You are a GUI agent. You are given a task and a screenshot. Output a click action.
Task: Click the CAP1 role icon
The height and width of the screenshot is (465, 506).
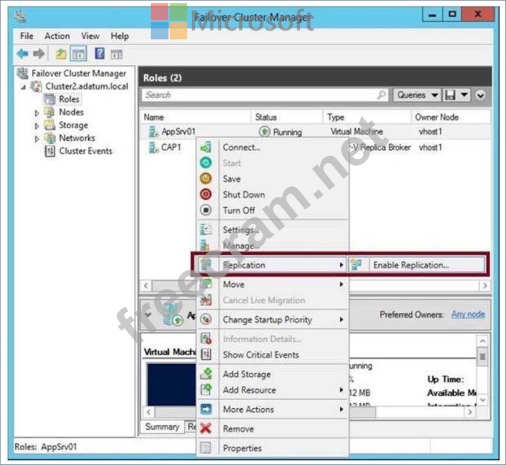[153, 147]
